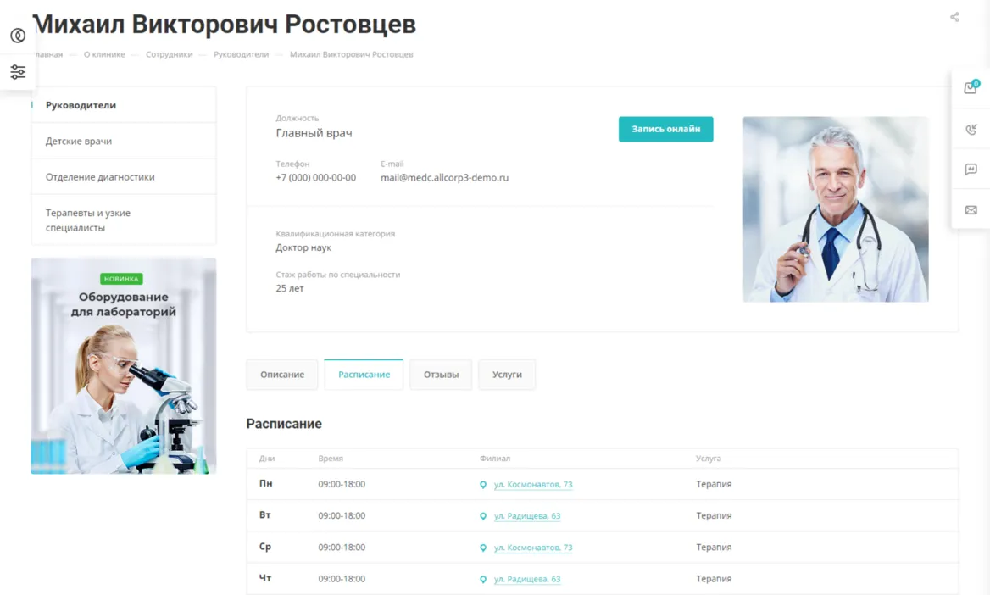Open ул. Радищева, 63 link for Чт

(527, 579)
